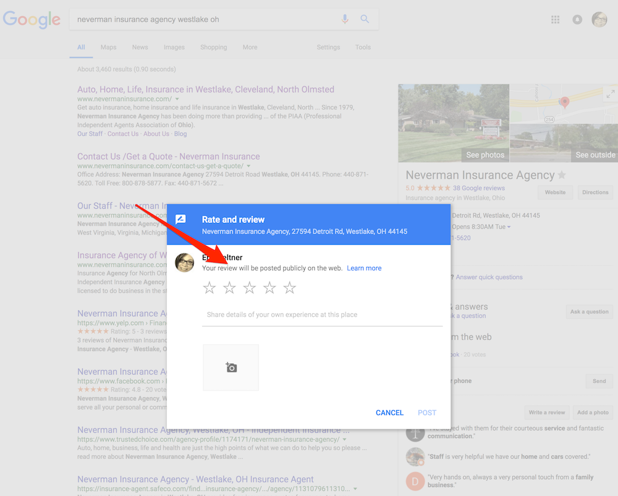
Task: Open the More search menu
Action: [250, 47]
